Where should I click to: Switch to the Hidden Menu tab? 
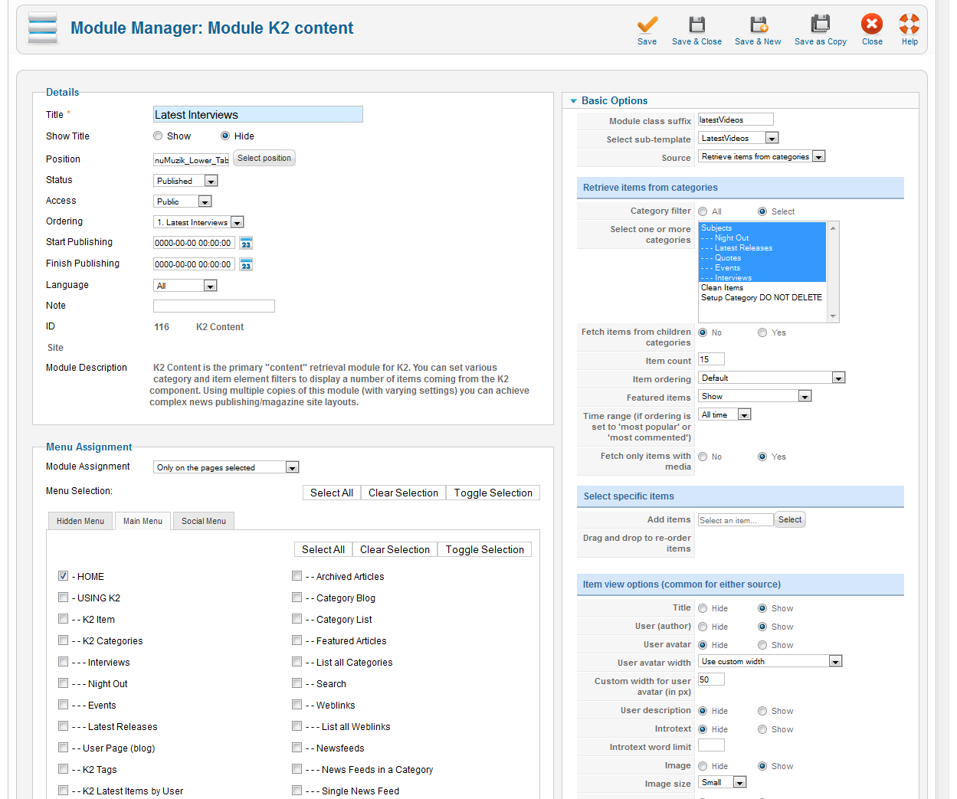[80, 521]
